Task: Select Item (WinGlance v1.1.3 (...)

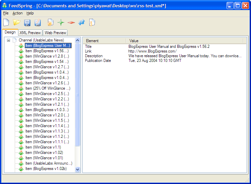Action: pos(47,131)
